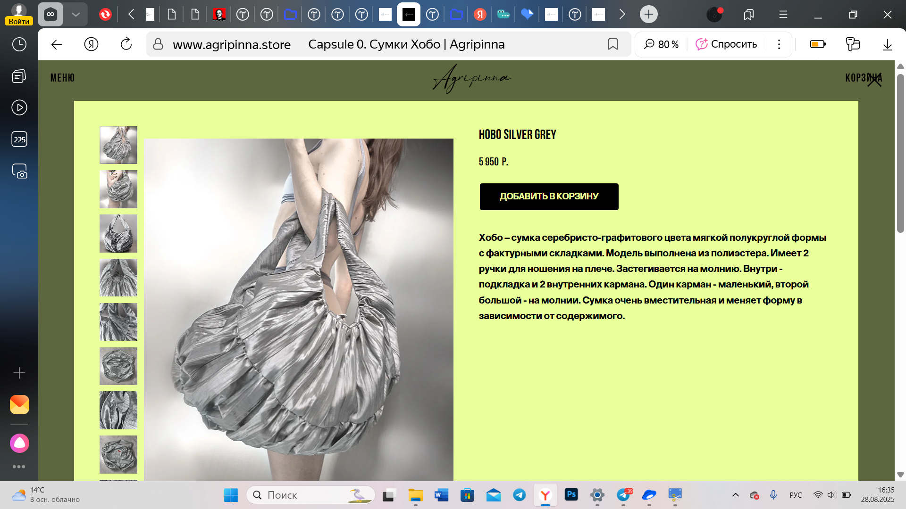Open a new tab with plus button
The width and height of the screenshot is (906, 509).
click(649, 14)
